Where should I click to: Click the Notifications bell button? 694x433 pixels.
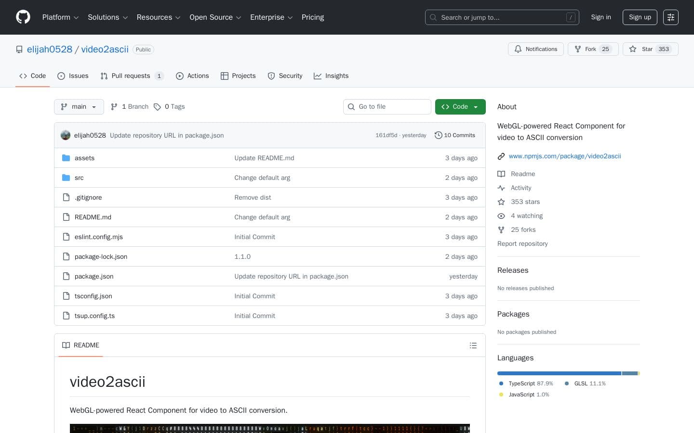535,49
